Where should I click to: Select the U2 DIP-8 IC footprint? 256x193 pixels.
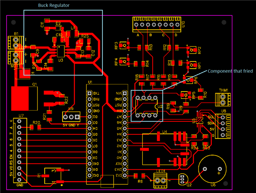click(146, 107)
